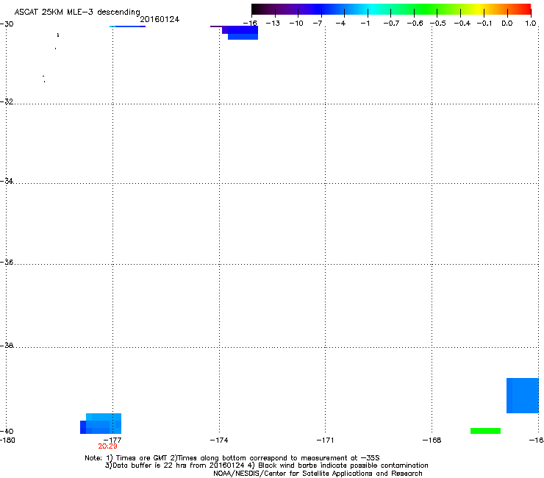This screenshot has width=544, height=478.
Task: Click the 20160124 date label below the title
Action: [x=160, y=19]
